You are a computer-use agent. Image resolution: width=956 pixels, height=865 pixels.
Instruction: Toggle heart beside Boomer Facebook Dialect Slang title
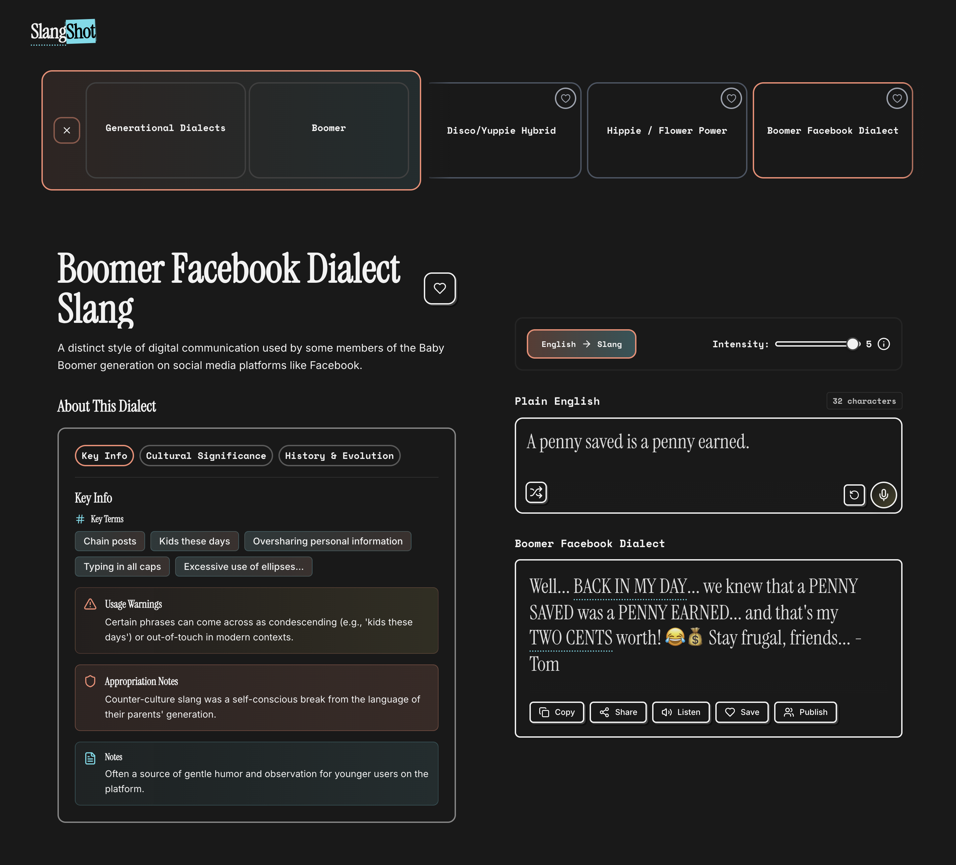[x=440, y=288]
